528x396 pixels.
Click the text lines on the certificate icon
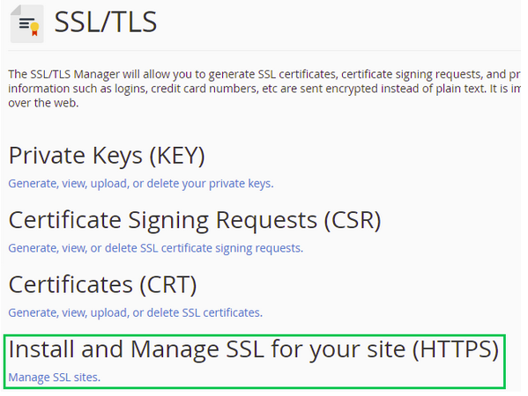pyautogui.click(x=26, y=23)
